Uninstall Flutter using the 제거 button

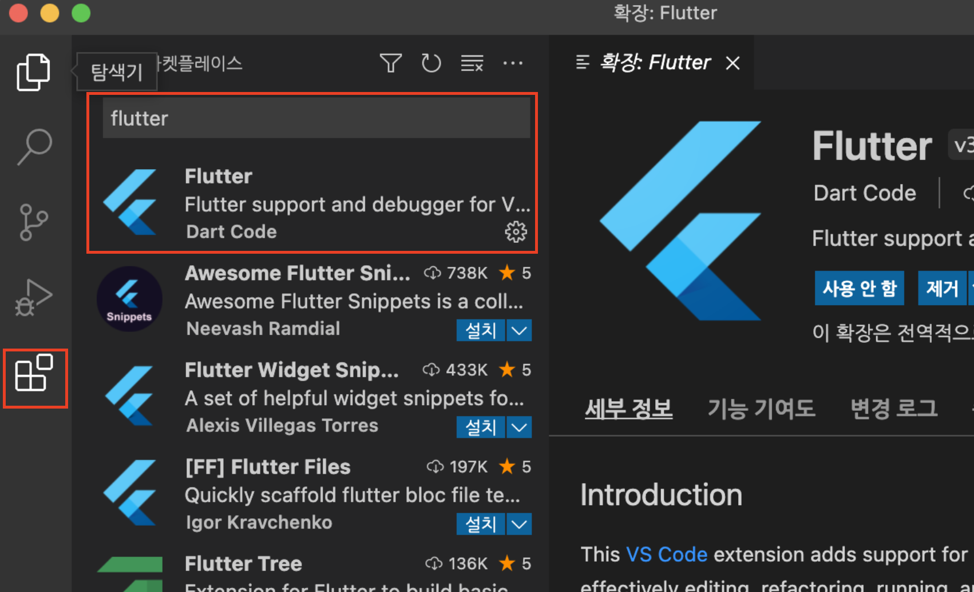coord(942,289)
